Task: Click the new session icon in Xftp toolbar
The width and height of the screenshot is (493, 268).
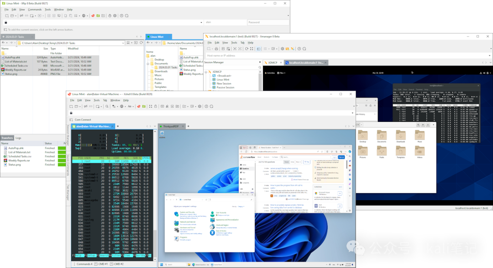Action: coord(7,15)
